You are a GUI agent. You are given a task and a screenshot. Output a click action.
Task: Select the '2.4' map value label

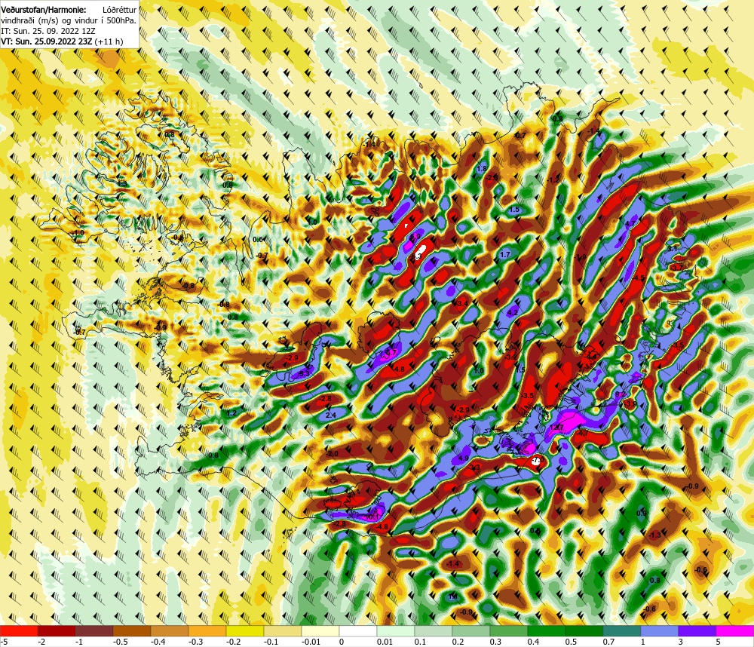point(331,415)
